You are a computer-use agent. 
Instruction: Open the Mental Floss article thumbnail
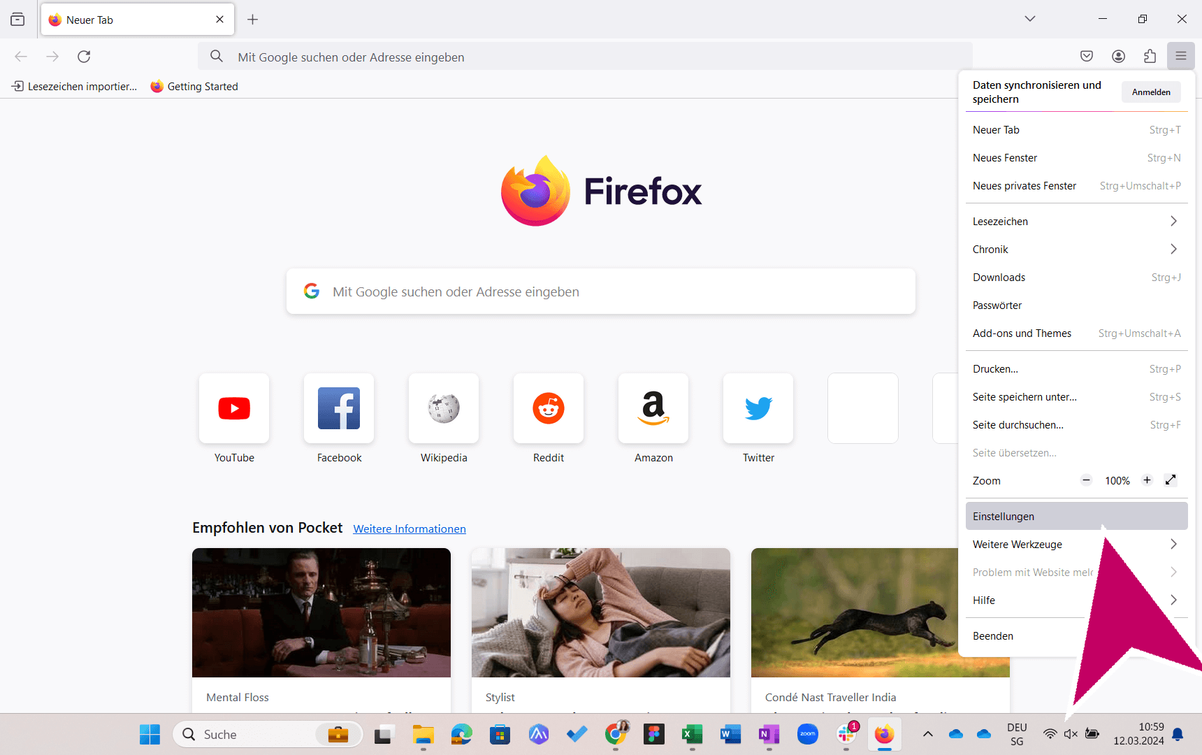point(321,612)
